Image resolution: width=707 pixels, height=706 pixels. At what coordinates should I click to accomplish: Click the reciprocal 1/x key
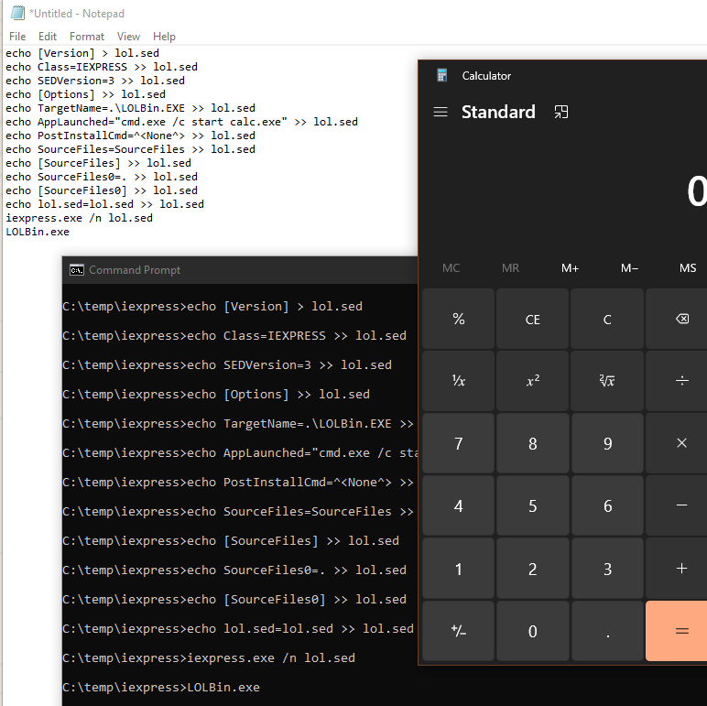(458, 381)
